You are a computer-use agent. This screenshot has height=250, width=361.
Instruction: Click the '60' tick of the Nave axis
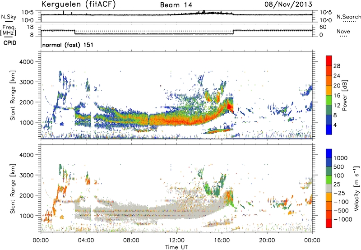click(323, 27)
